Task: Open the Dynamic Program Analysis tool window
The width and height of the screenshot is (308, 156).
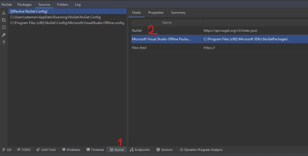Action: (x=201, y=150)
